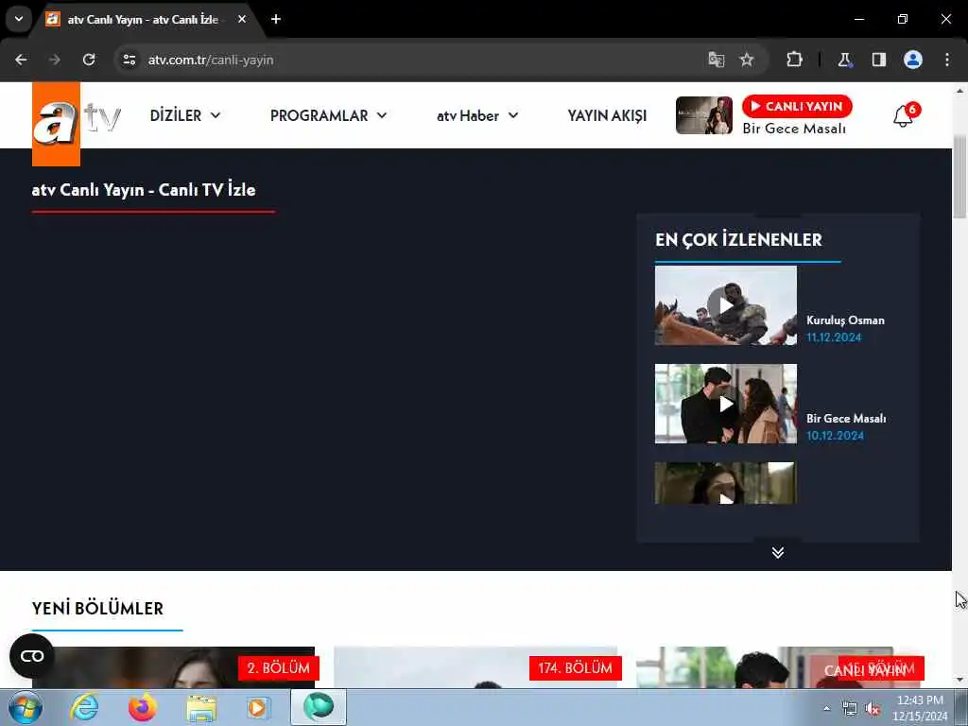Open the Windows Start button
This screenshot has height=726, width=968.
(x=26, y=707)
